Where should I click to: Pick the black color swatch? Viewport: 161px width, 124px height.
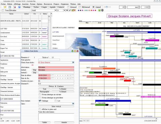(x=80, y=10)
